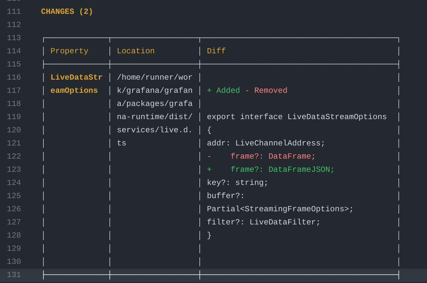
Task: Click line number 120
Action: tap(13, 130)
